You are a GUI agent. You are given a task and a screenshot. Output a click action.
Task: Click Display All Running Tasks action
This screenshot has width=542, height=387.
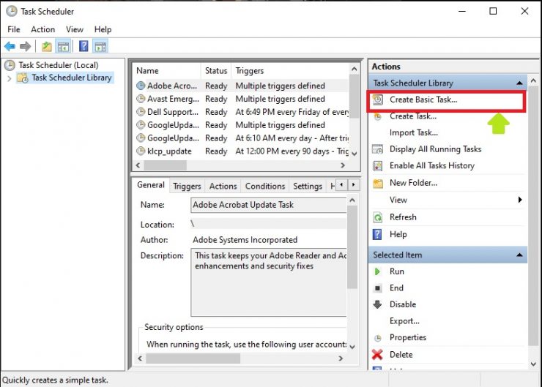point(435,149)
